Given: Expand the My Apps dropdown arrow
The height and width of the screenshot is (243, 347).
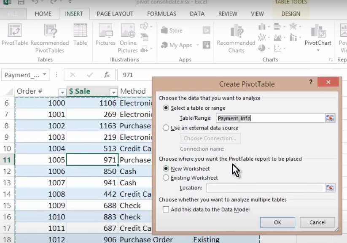Looking at the screenshot, I should click(197, 45).
